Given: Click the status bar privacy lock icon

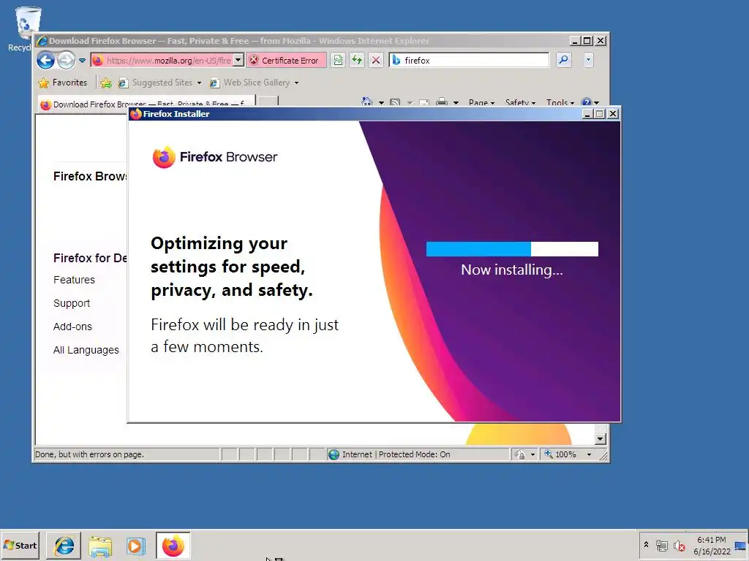Looking at the screenshot, I should pyautogui.click(x=521, y=454).
